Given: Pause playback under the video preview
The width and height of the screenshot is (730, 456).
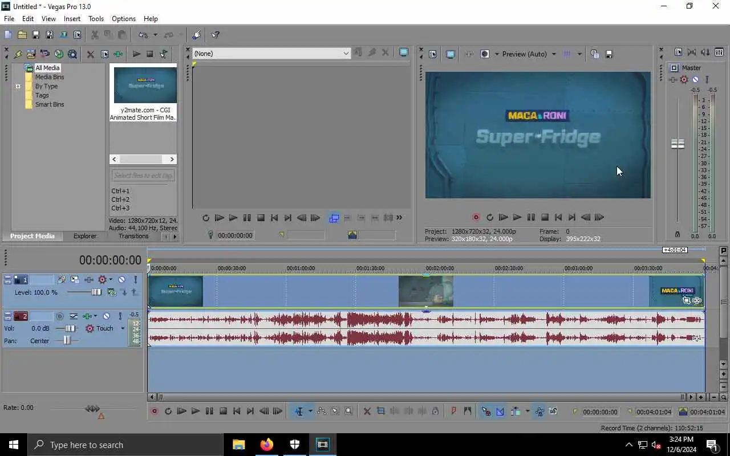Looking at the screenshot, I should click(x=531, y=217).
